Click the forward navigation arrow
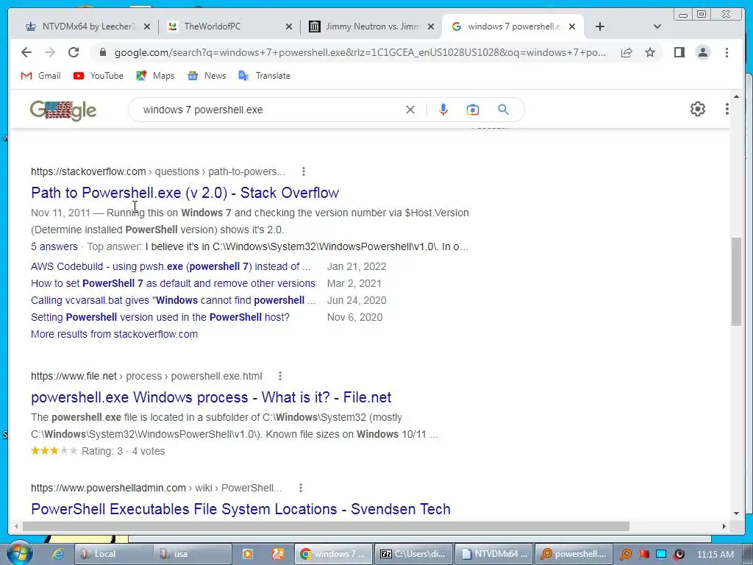This screenshot has height=565, width=753. pyautogui.click(x=50, y=52)
